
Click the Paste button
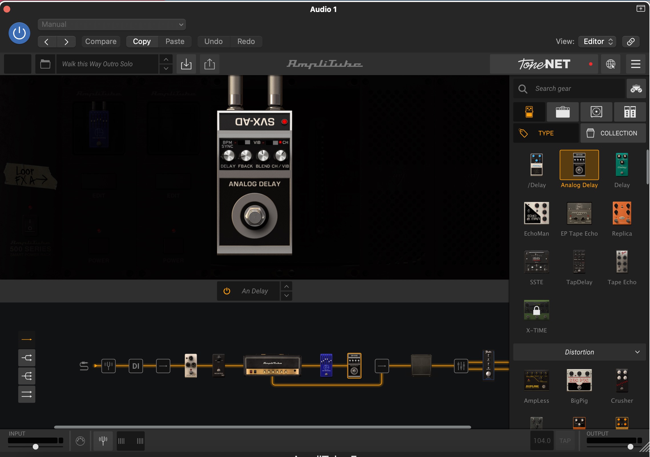point(175,42)
